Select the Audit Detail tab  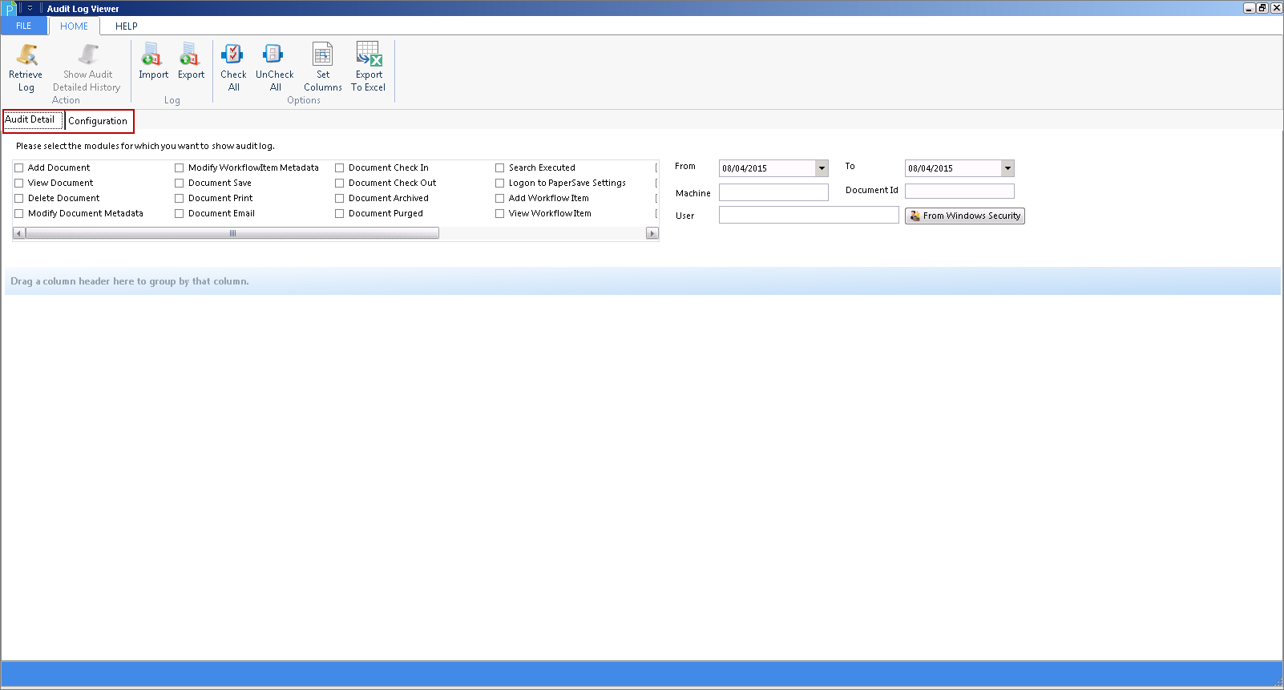click(x=32, y=120)
